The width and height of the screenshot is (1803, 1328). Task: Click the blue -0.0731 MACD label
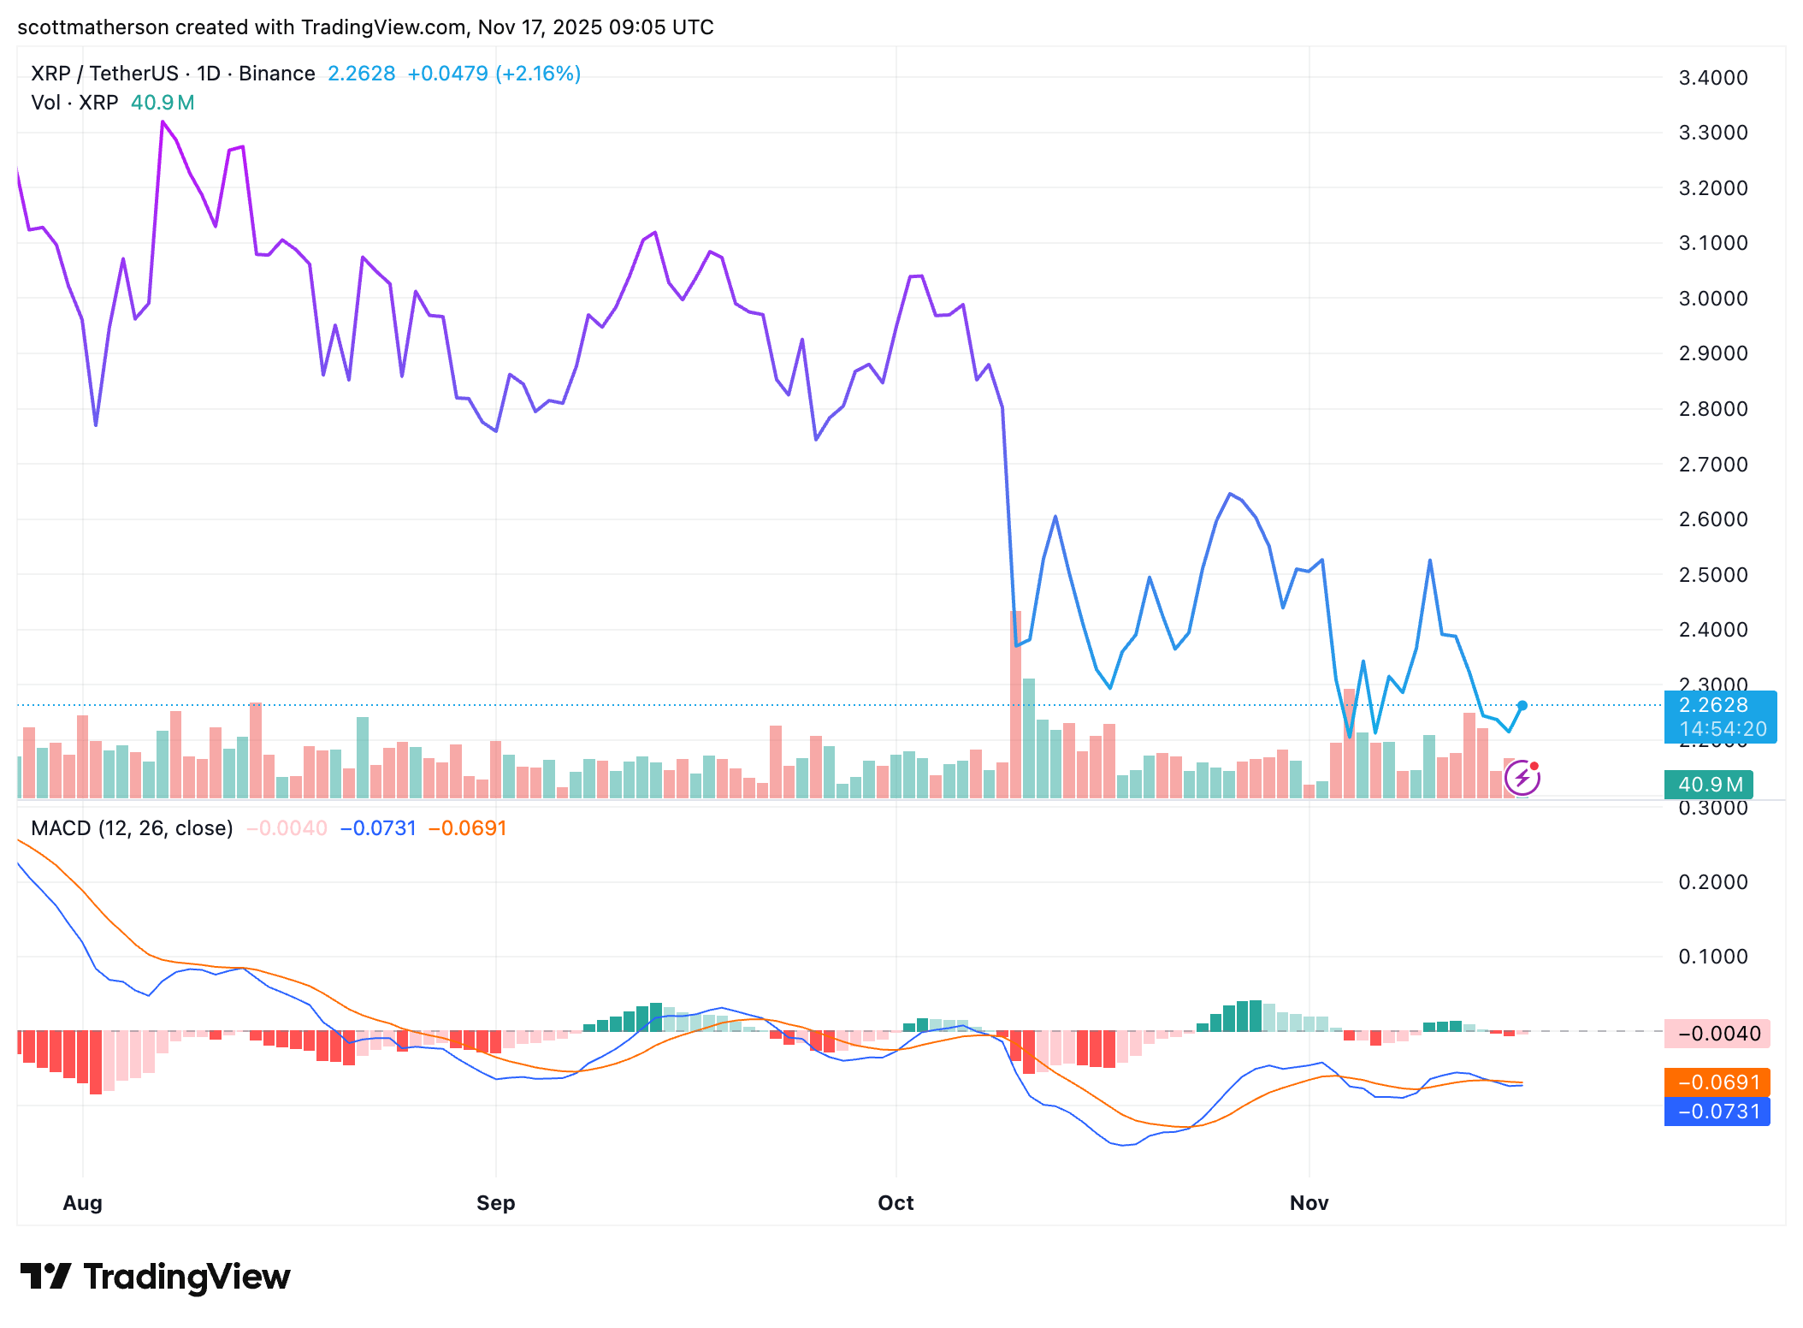(x=1717, y=1112)
